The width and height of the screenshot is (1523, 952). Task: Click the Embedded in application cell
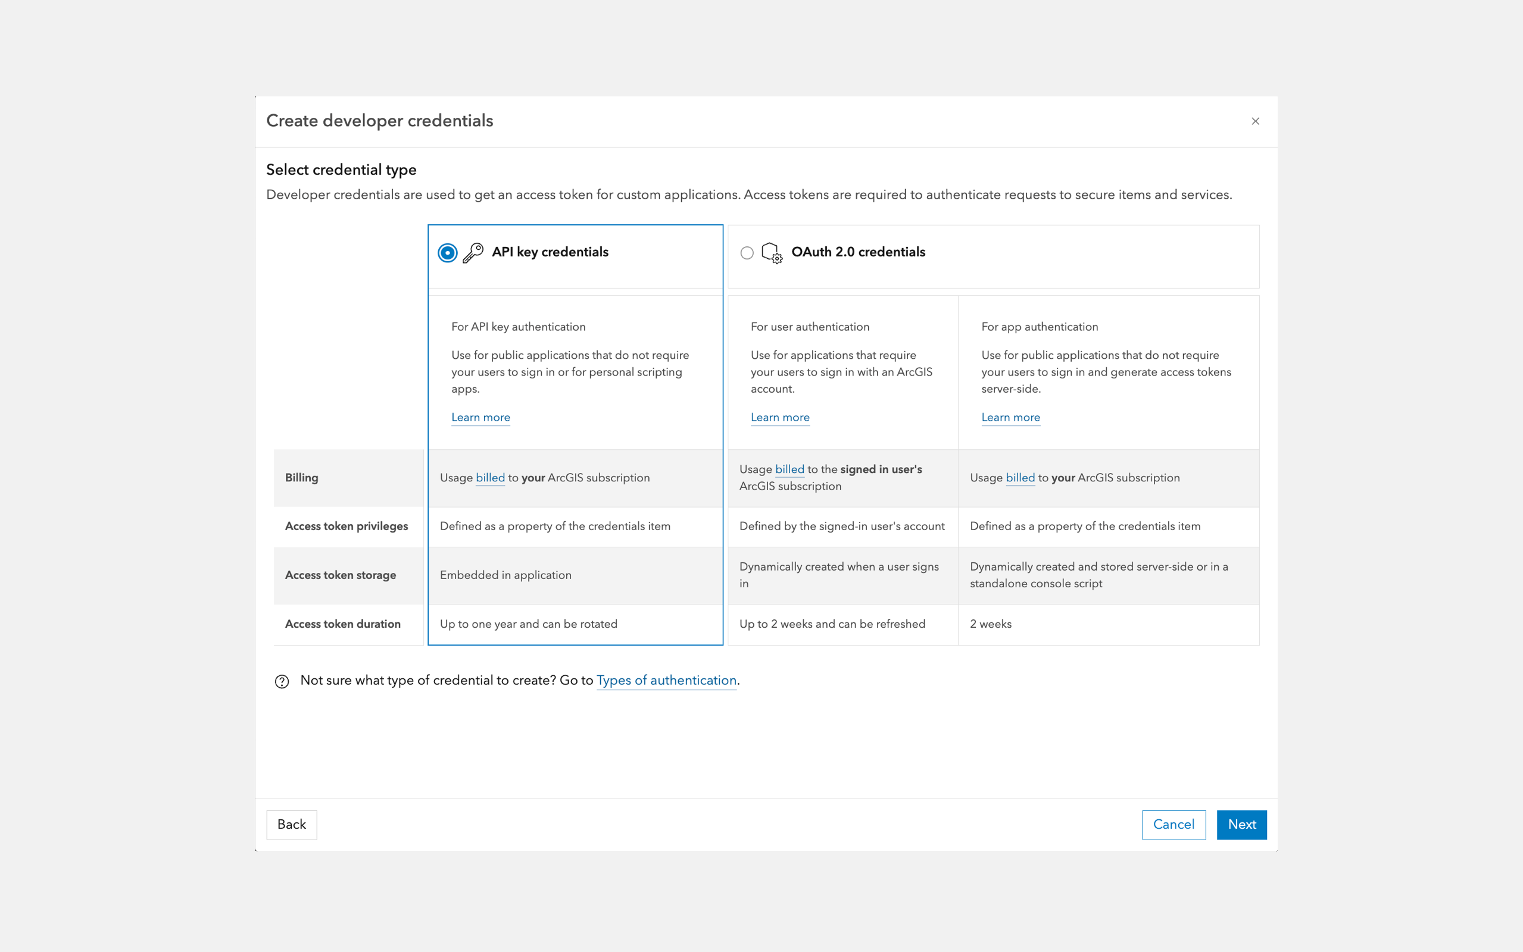pos(505,575)
